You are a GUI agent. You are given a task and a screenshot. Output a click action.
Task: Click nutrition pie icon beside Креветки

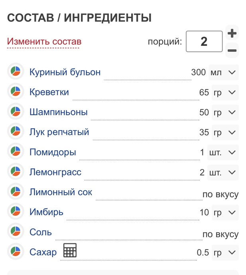coord(16,91)
